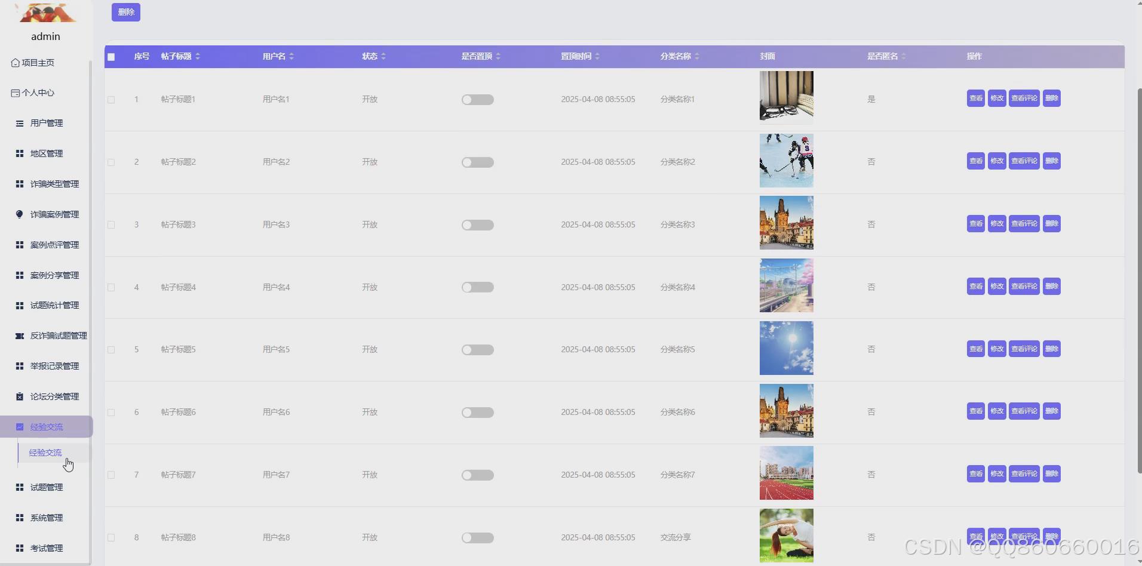Toggle the 是否置顶 switch for 帖子标题4
Image resolution: width=1142 pixels, height=566 pixels.
(x=478, y=287)
